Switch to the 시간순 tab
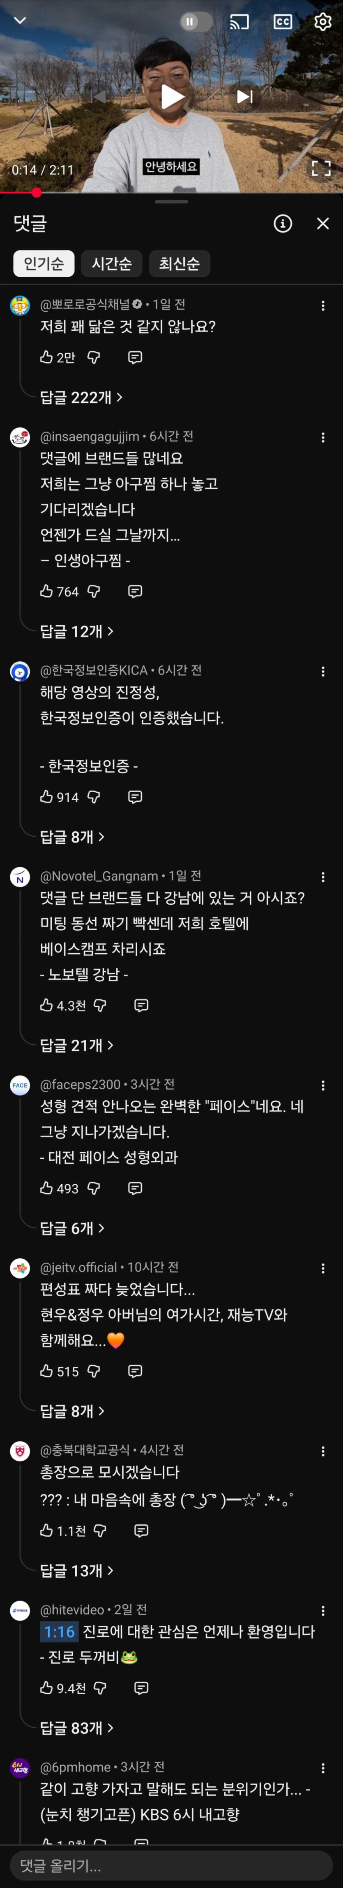This screenshot has height=1888, width=343. tap(111, 264)
